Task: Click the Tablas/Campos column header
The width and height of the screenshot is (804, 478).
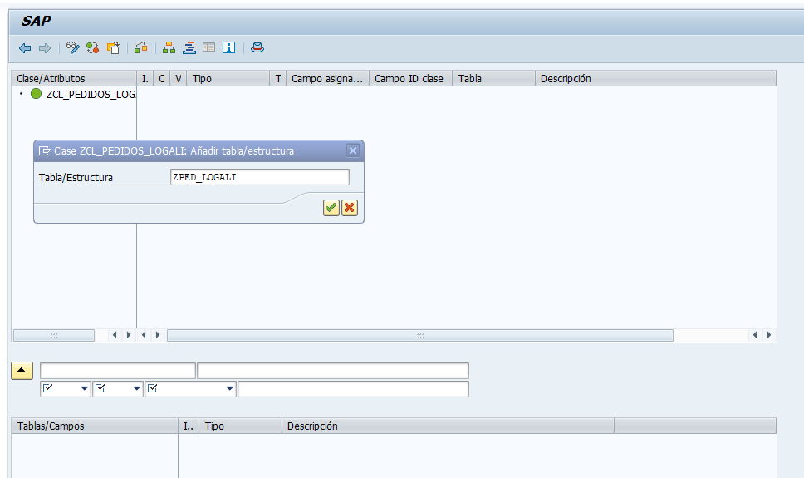Action: tap(95, 426)
